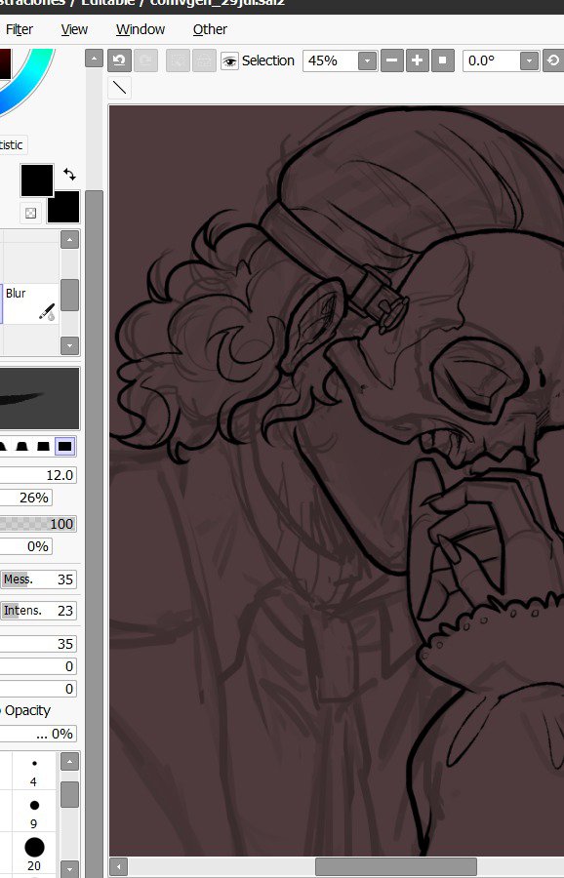Open the Other menu
The image size is (564, 878).
point(210,29)
